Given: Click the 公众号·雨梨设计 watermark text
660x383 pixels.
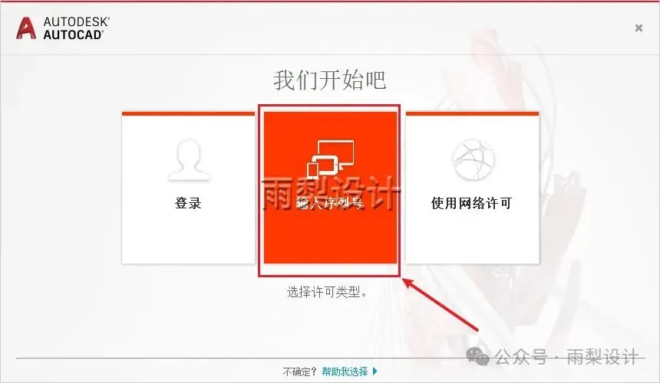Looking at the screenshot, I should [x=566, y=358].
